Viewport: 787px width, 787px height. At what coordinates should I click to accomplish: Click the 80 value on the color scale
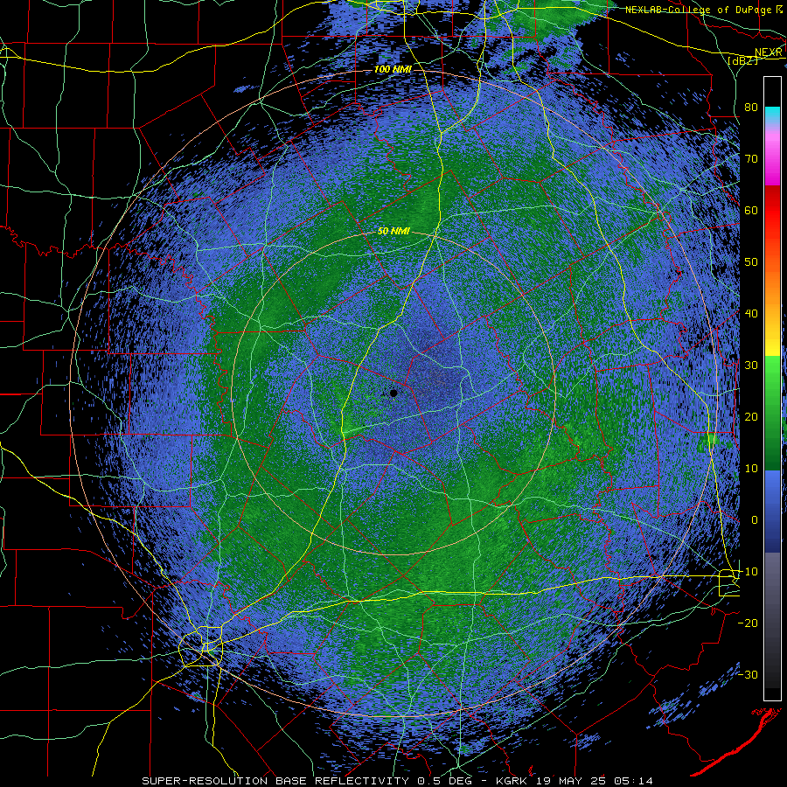click(751, 108)
